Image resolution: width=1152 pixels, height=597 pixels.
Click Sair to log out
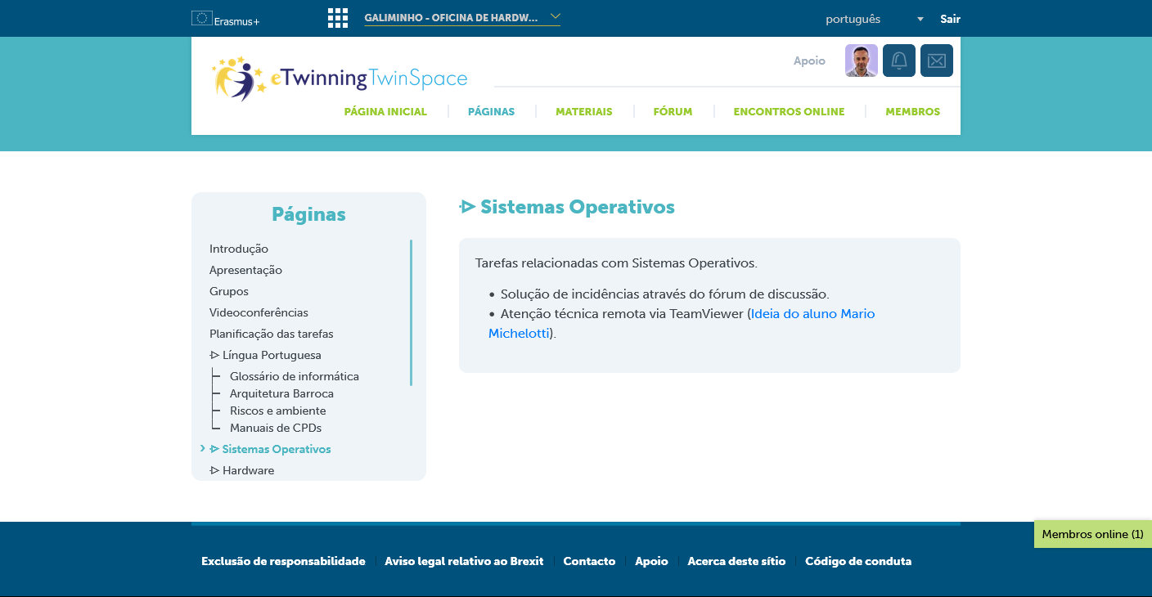point(950,19)
